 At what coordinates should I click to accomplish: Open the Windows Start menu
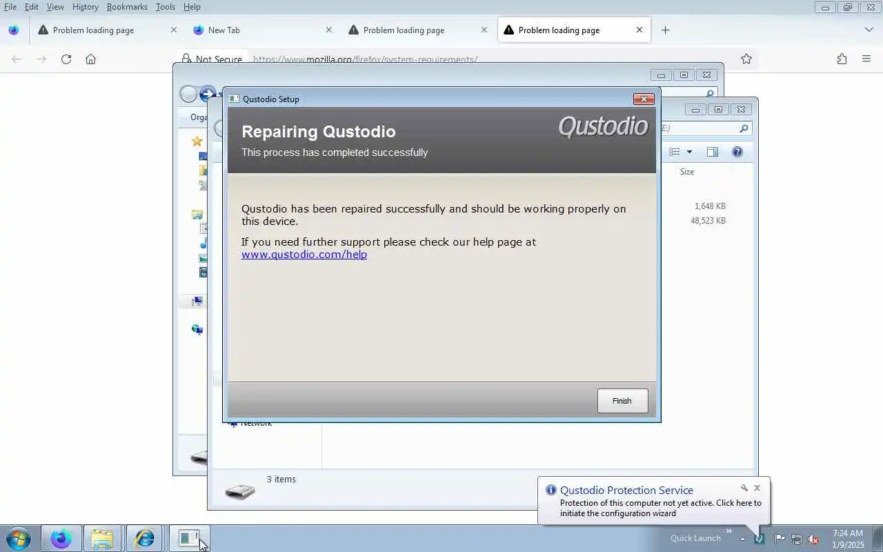pos(19,538)
